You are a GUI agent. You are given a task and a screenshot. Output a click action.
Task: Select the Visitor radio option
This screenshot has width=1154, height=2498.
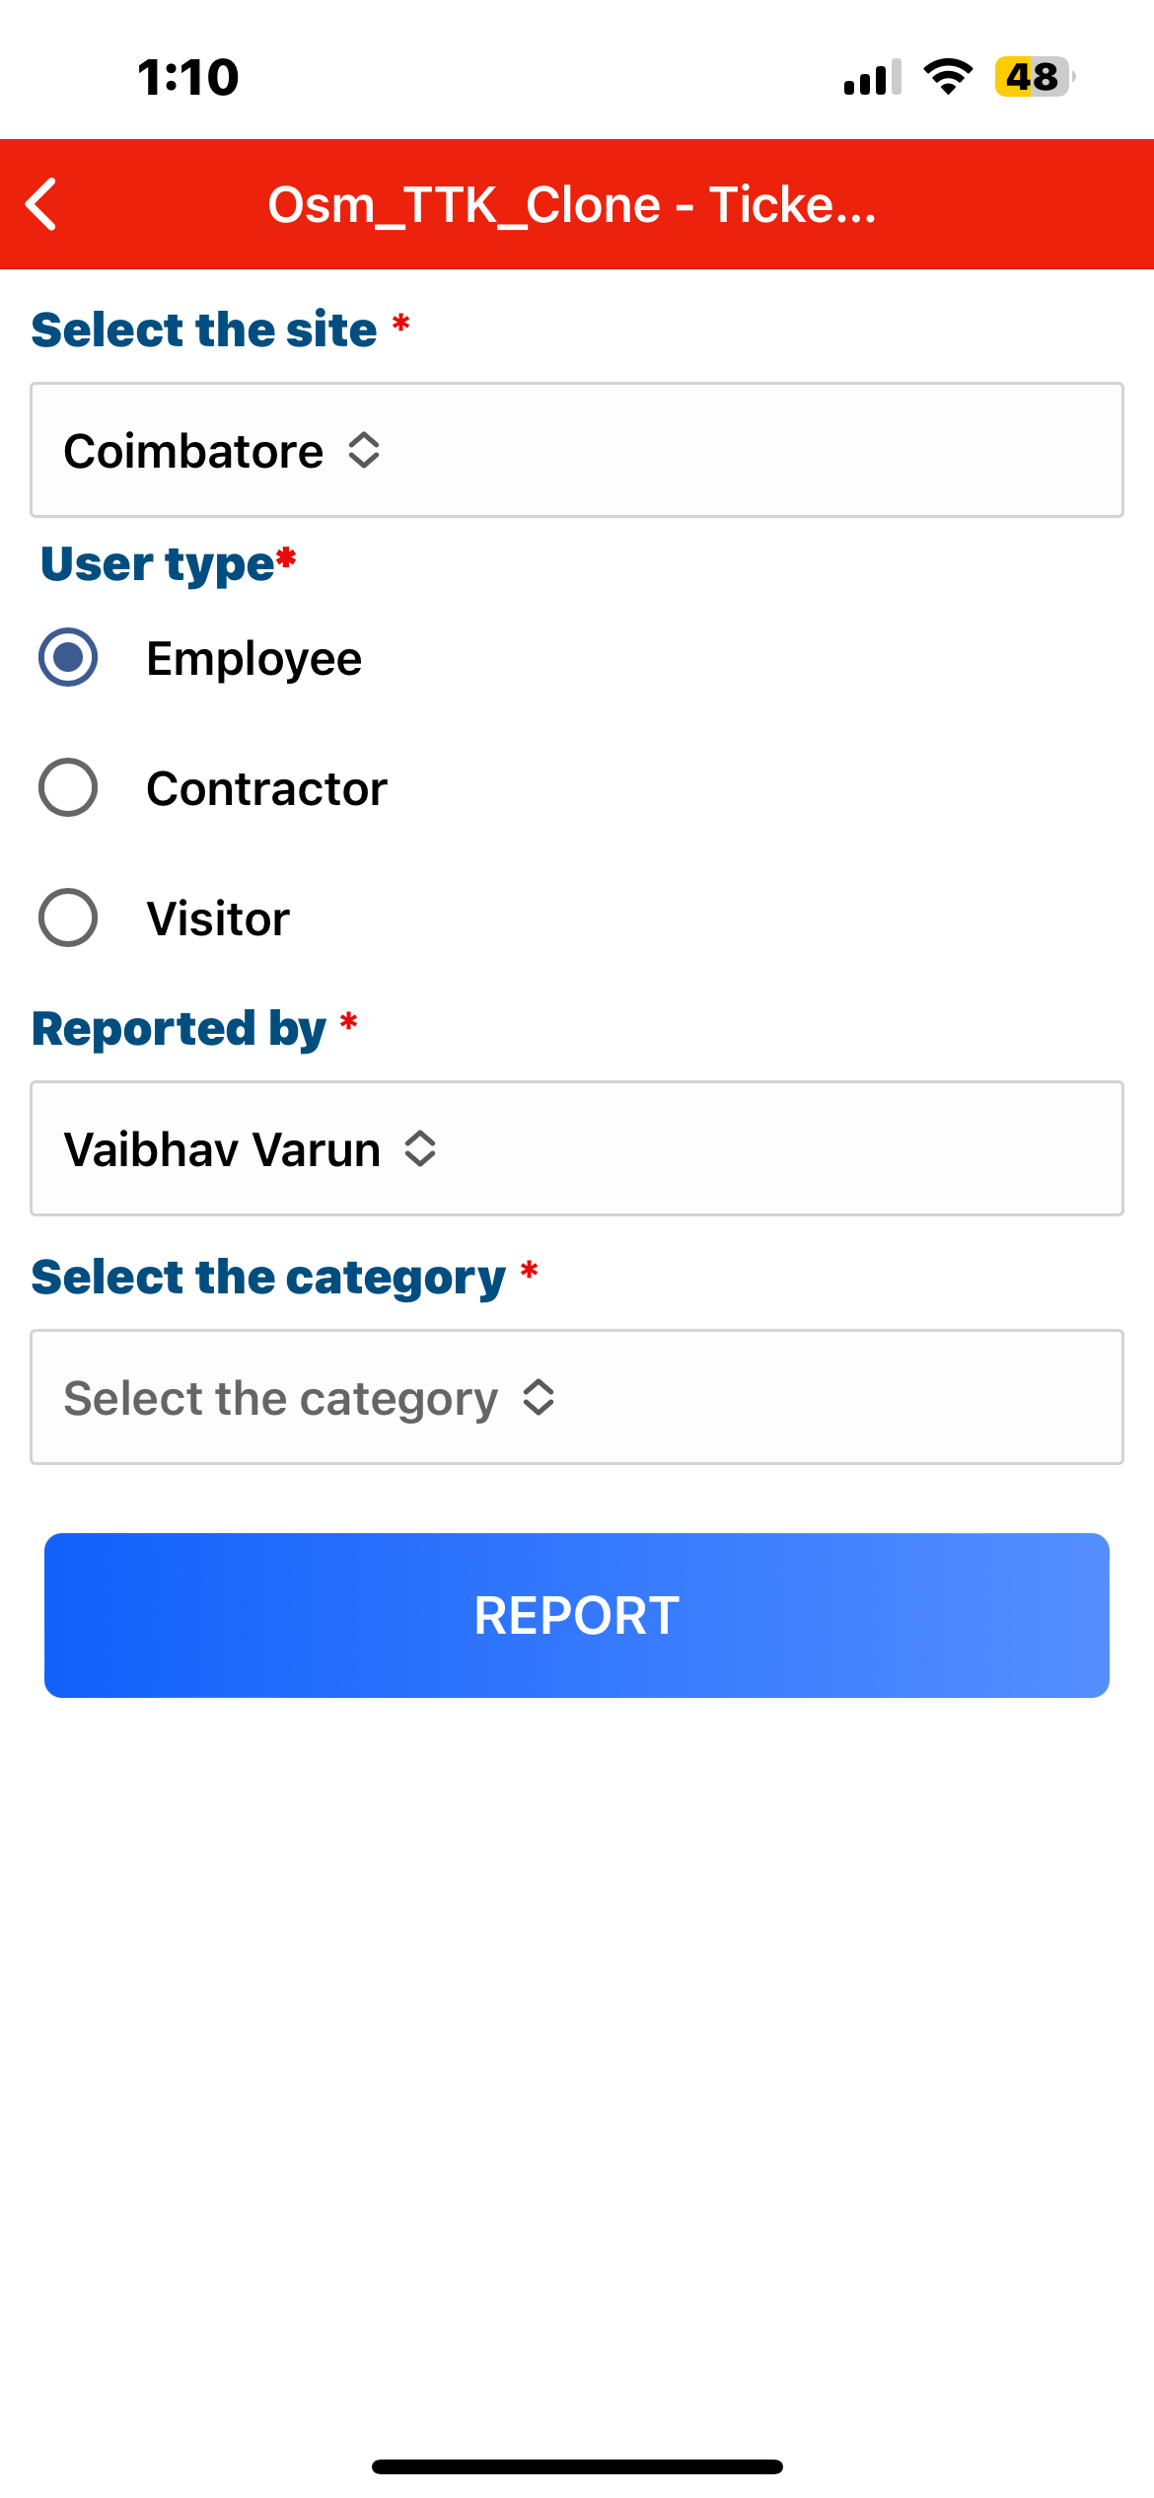tap(68, 918)
